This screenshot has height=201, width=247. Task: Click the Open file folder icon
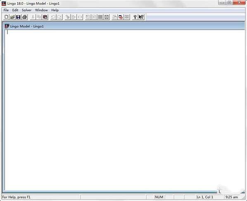(x=12, y=17)
